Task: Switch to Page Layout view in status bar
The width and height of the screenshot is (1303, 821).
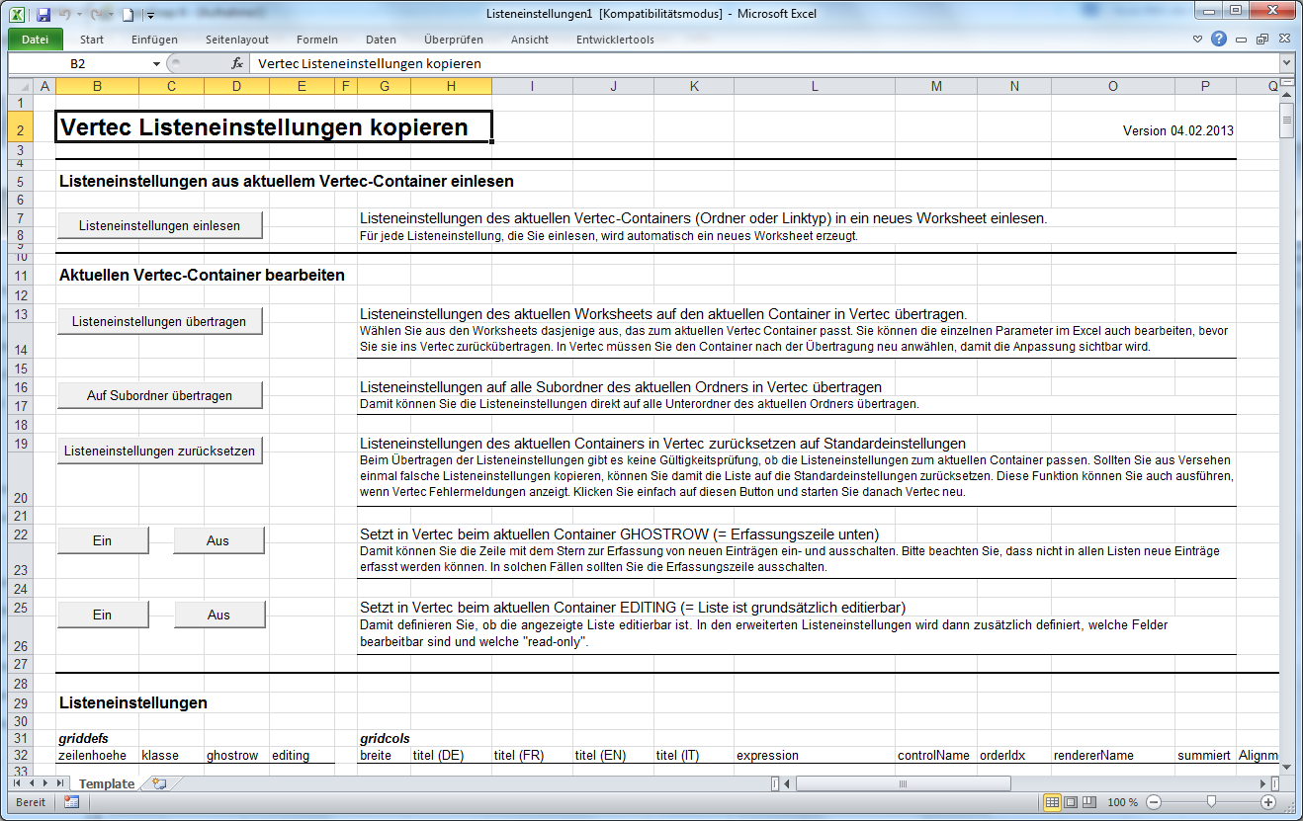Action: (x=1071, y=802)
